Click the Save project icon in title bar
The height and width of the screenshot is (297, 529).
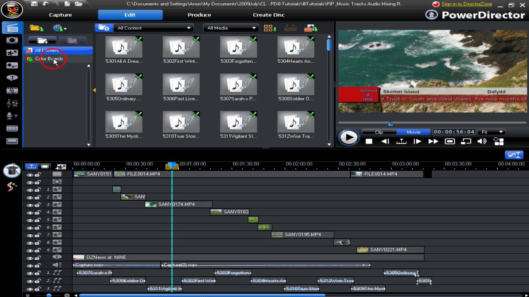(34, 4)
